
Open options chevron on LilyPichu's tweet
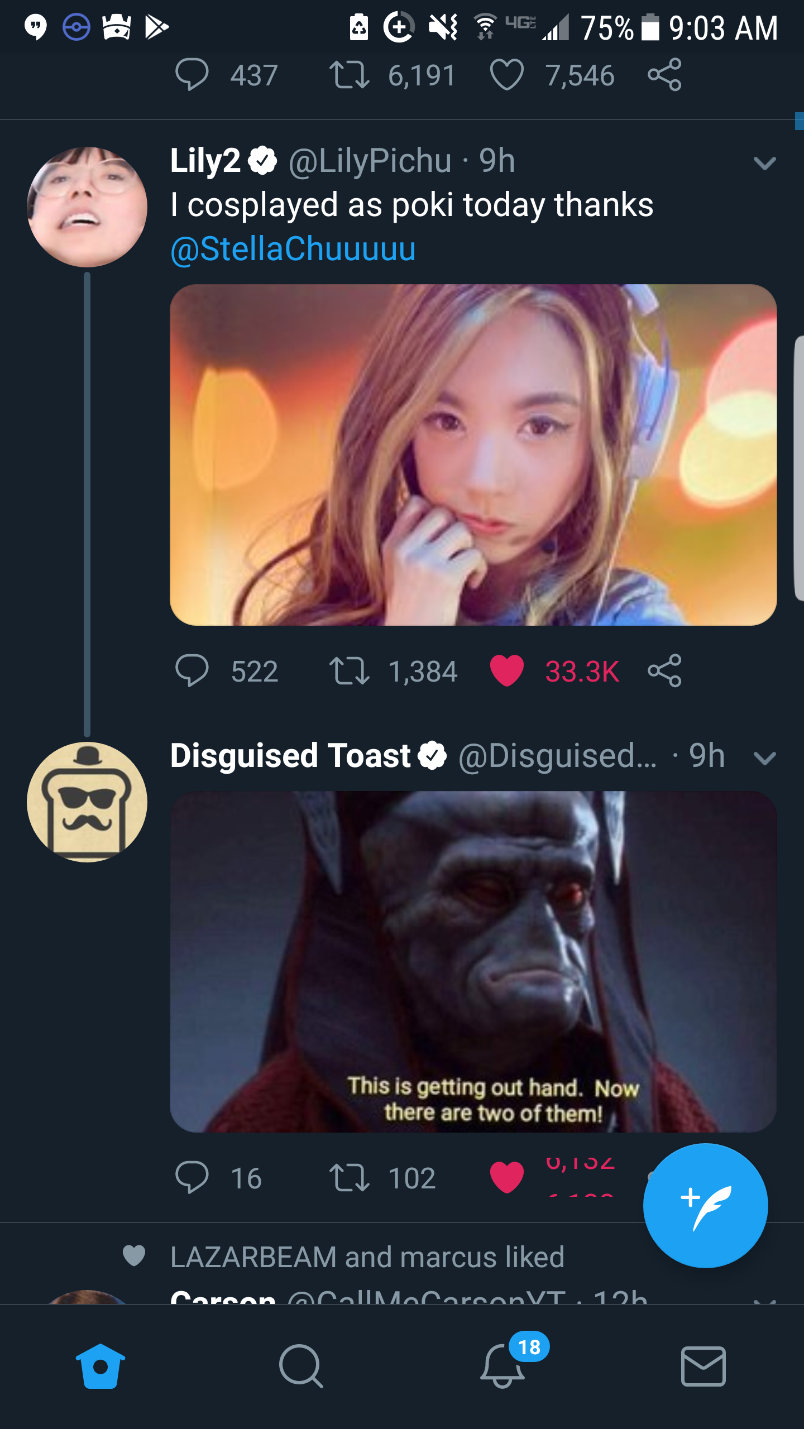coord(764,163)
